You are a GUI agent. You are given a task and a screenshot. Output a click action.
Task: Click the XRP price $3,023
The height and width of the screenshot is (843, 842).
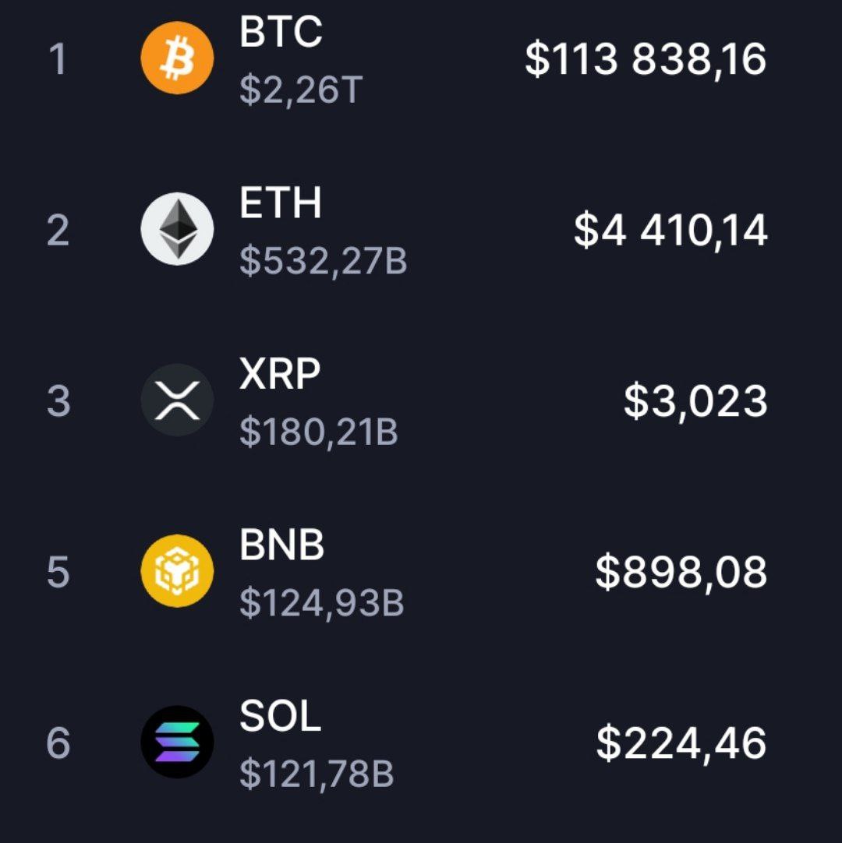click(x=695, y=402)
